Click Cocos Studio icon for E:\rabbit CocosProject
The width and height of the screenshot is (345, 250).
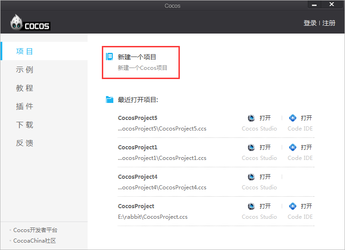pos(251,206)
